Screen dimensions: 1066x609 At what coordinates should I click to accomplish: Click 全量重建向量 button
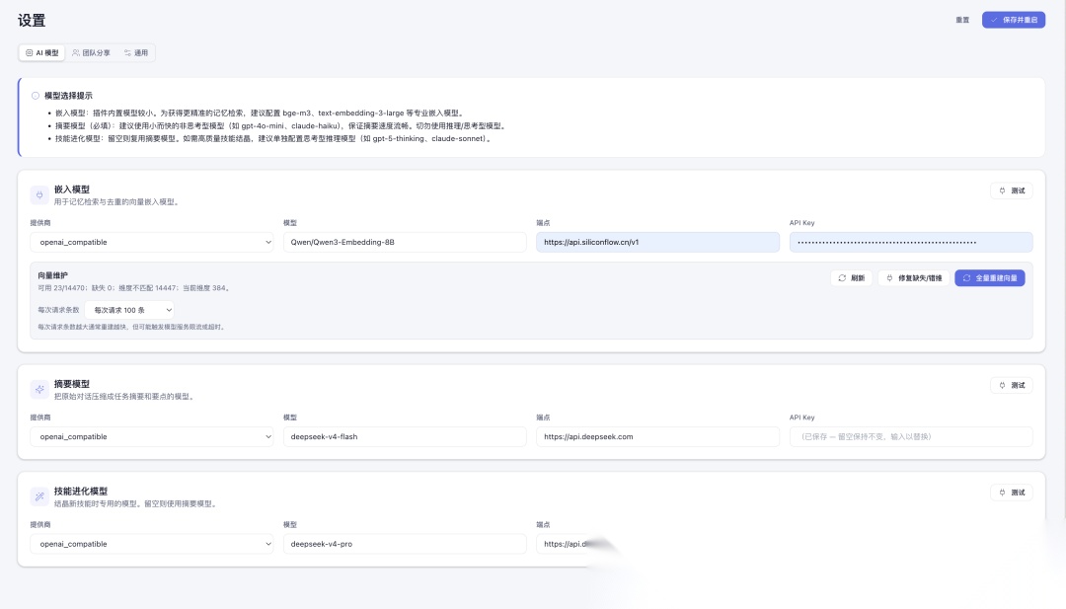point(989,278)
